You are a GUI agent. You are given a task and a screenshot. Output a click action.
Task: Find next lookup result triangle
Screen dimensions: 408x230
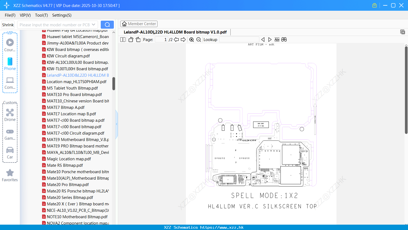pyautogui.click(x=270, y=40)
